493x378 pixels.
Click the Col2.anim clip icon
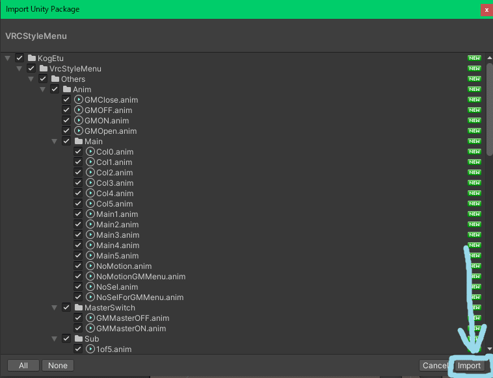point(90,172)
